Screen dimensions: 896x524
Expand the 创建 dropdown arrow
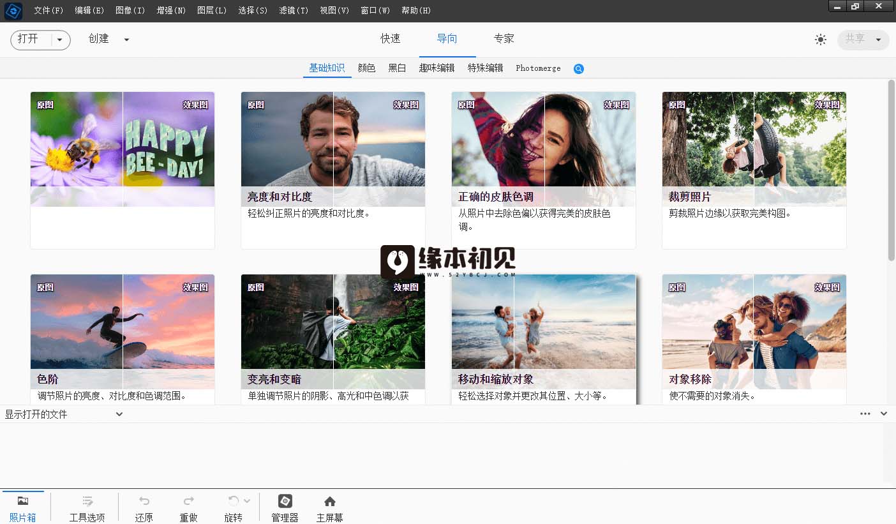126,40
